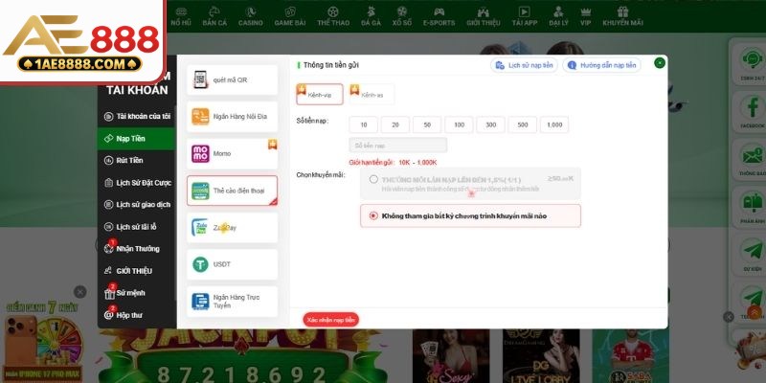Open the Sexy casino game thumbnail
Image resolution: width=766 pixels, height=383 pixels.
pyautogui.click(x=450, y=356)
